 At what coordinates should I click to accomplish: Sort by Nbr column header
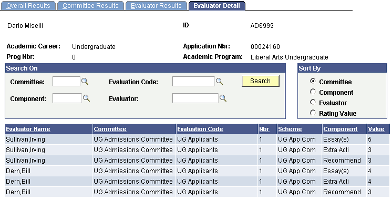[x=264, y=129]
